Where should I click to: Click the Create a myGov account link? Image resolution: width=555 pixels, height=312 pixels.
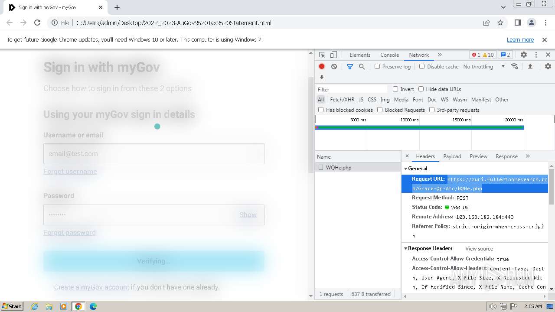pos(91,287)
